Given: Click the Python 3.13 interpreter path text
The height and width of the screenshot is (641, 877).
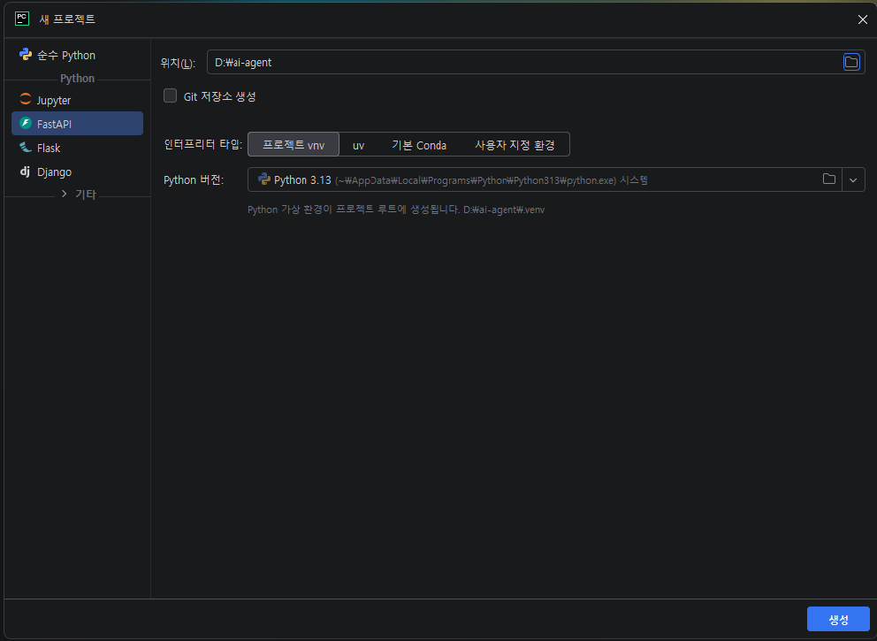Looking at the screenshot, I should coord(475,180).
